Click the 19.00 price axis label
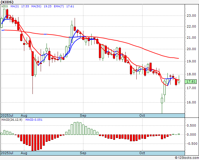Screen dimensions: 199x160 pos(191,61)
